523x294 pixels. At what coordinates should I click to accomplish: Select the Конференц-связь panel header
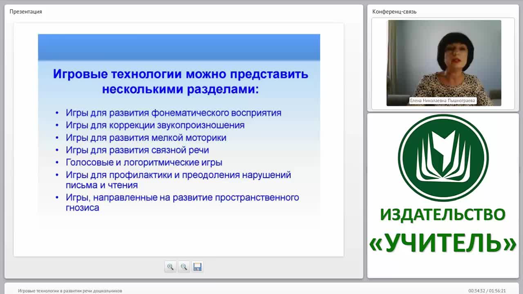coord(394,11)
